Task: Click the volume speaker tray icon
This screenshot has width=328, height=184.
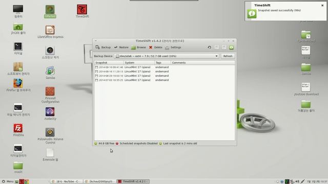Action: (297, 181)
